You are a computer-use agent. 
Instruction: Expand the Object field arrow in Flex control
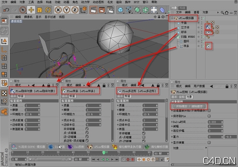206,148
